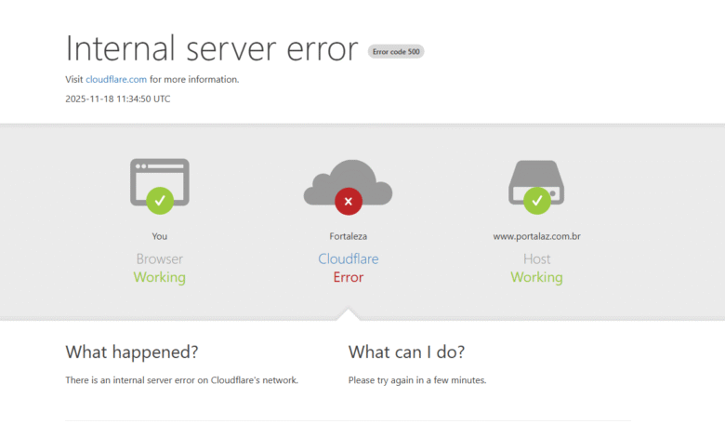Click the red X error badge on the cloud
This screenshot has width=725, height=437.
[x=348, y=200]
